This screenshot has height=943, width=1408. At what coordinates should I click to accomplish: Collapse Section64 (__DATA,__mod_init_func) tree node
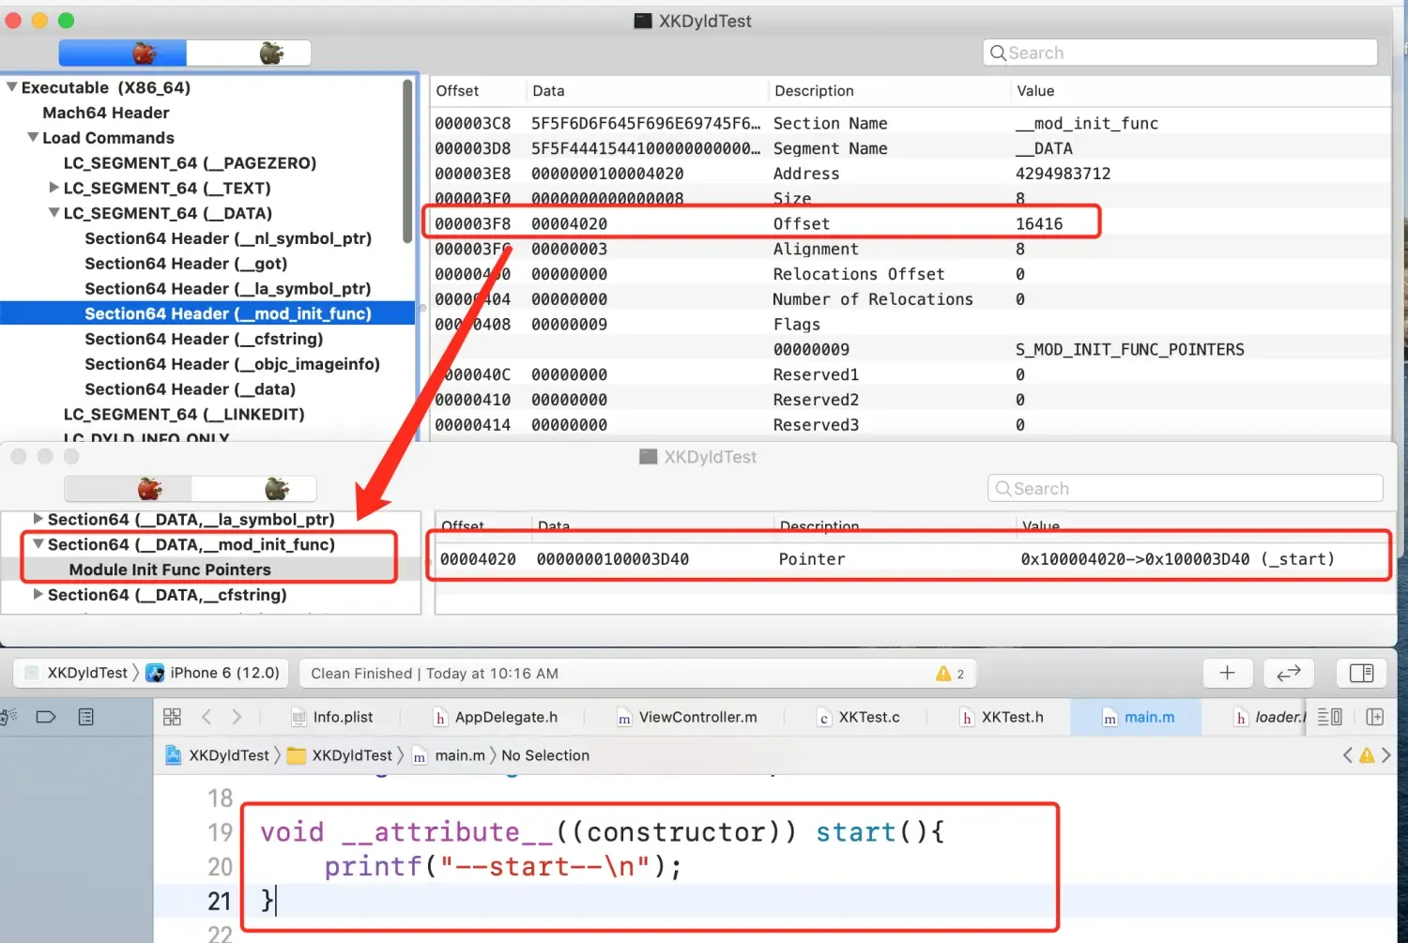(38, 544)
